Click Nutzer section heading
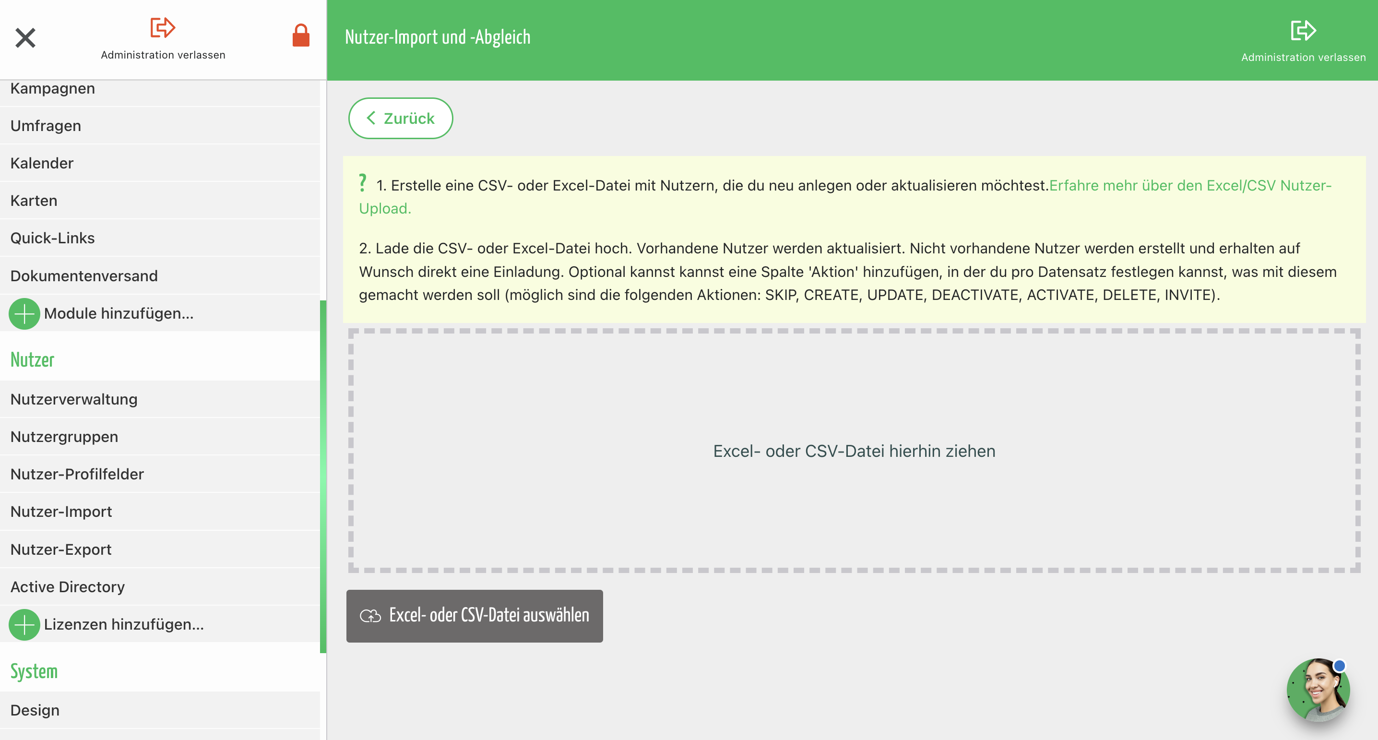Viewport: 1378px width, 740px height. click(33, 360)
